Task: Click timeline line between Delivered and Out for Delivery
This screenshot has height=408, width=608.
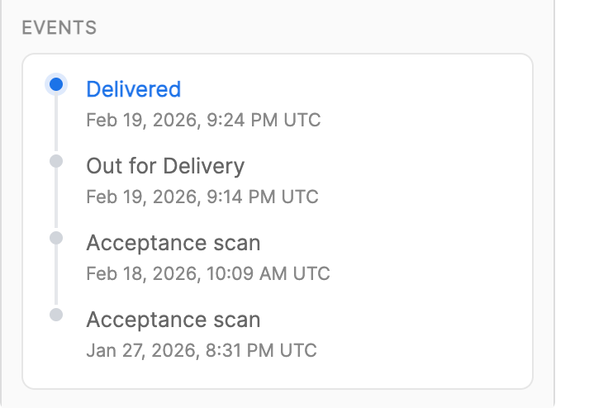Action: [56, 124]
